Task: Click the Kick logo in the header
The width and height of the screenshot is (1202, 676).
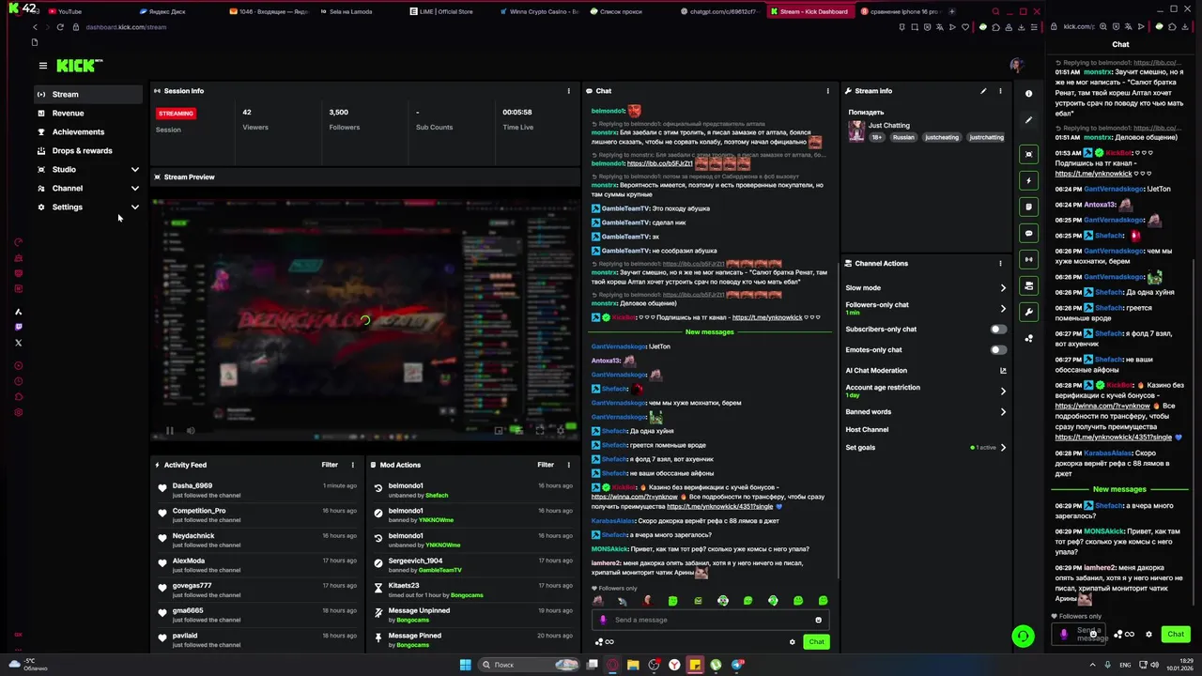Action: point(79,66)
